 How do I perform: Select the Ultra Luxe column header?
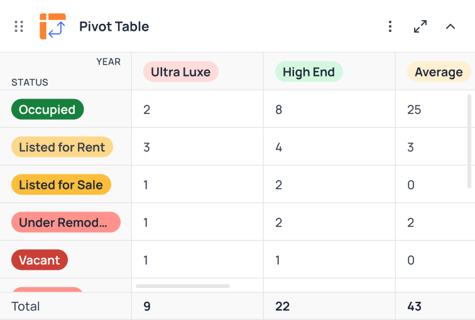point(180,72)
